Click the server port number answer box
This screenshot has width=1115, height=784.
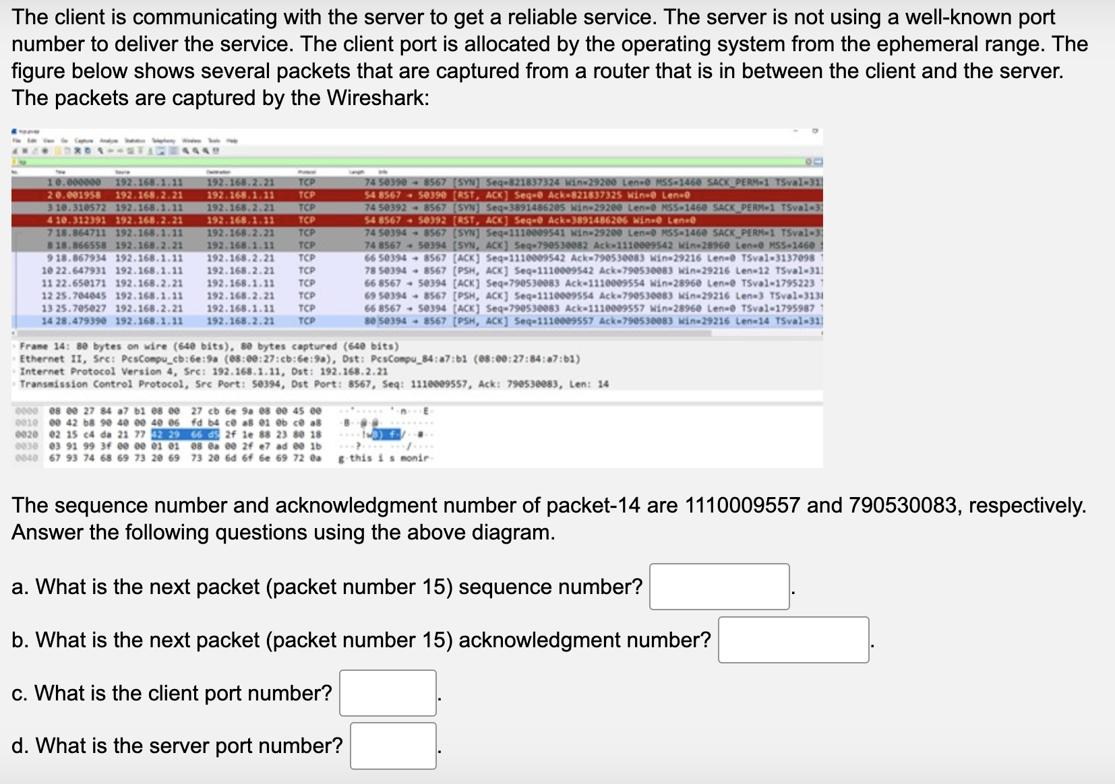(393, 746)
